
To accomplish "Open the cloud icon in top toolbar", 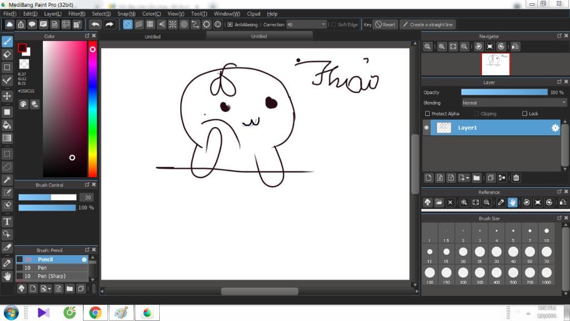I will point(9,25).
